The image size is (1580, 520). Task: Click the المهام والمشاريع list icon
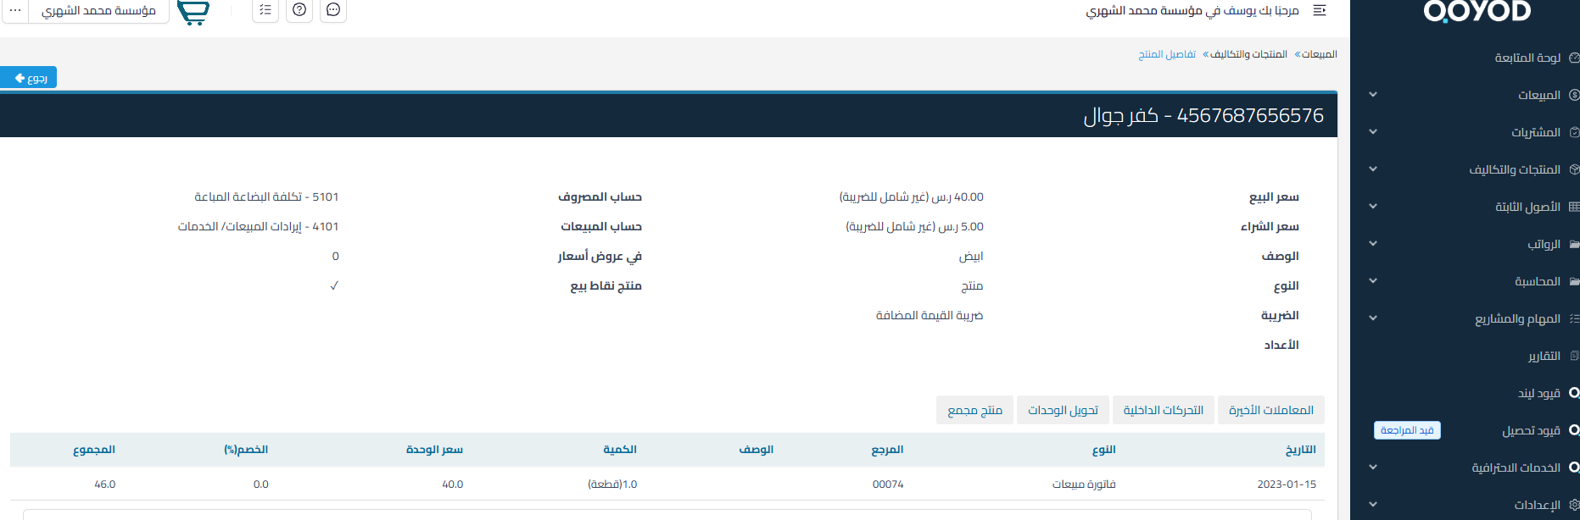pos(1574,318)
